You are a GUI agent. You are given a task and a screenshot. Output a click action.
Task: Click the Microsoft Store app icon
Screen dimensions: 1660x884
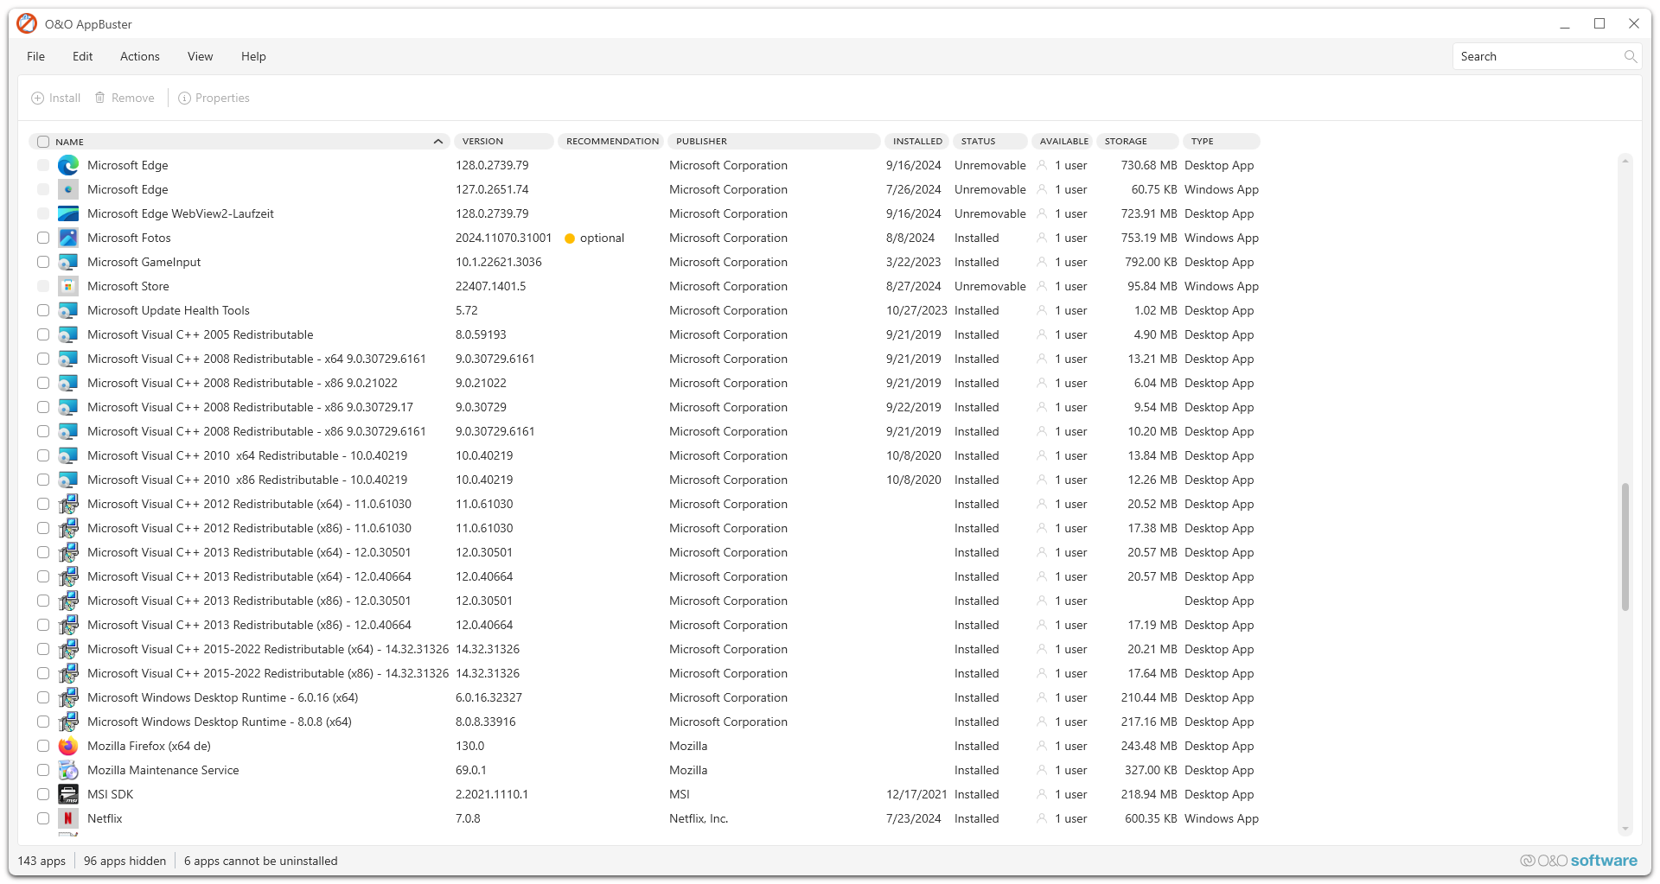[68, 286]
